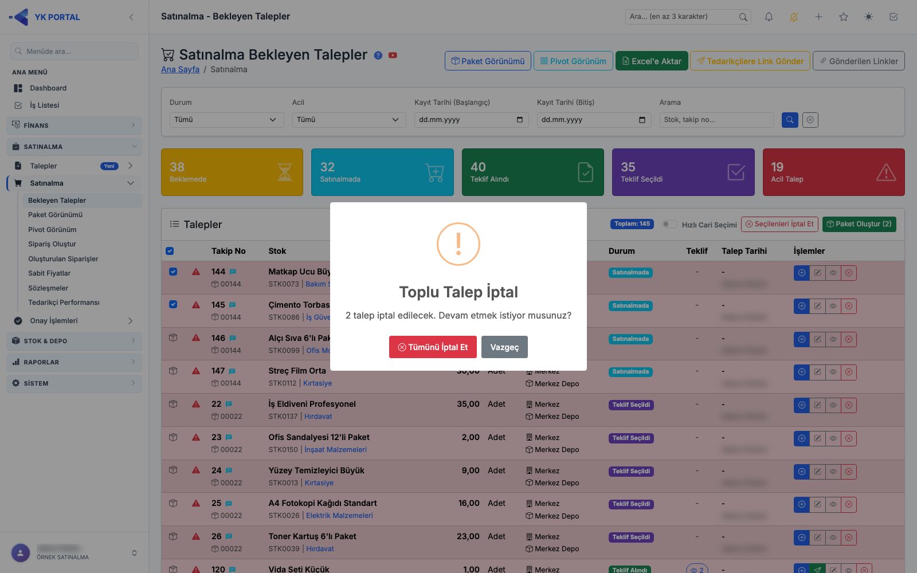Screen dimensions: 917x573
Task: Confirm with Tümünü İptal Et button
Action: (433, 347)
